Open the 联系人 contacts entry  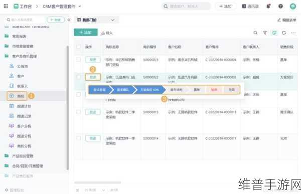[x=23, y=86]
